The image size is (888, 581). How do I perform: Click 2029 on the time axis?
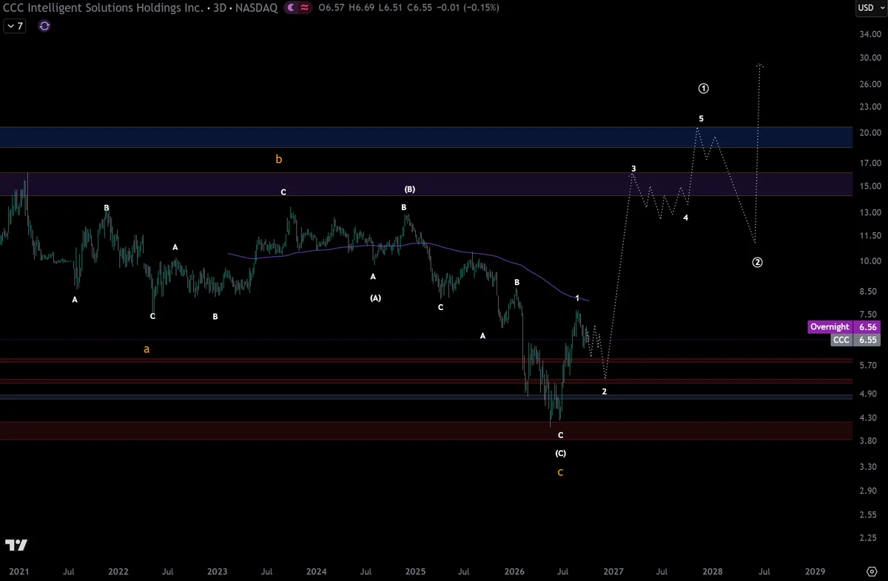tap(815, 571)
